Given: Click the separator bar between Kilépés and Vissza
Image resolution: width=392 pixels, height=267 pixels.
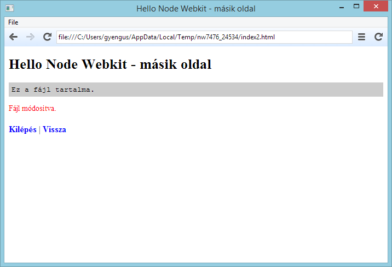Looking at the screenshot, I should click(x=40, y=129).
